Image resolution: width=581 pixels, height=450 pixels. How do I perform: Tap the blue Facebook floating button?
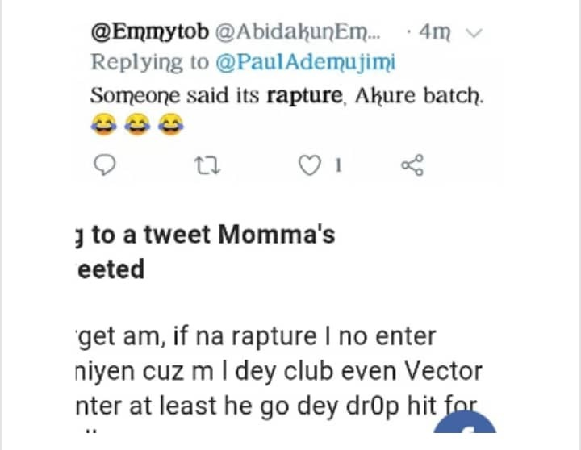tap(478, 433)
